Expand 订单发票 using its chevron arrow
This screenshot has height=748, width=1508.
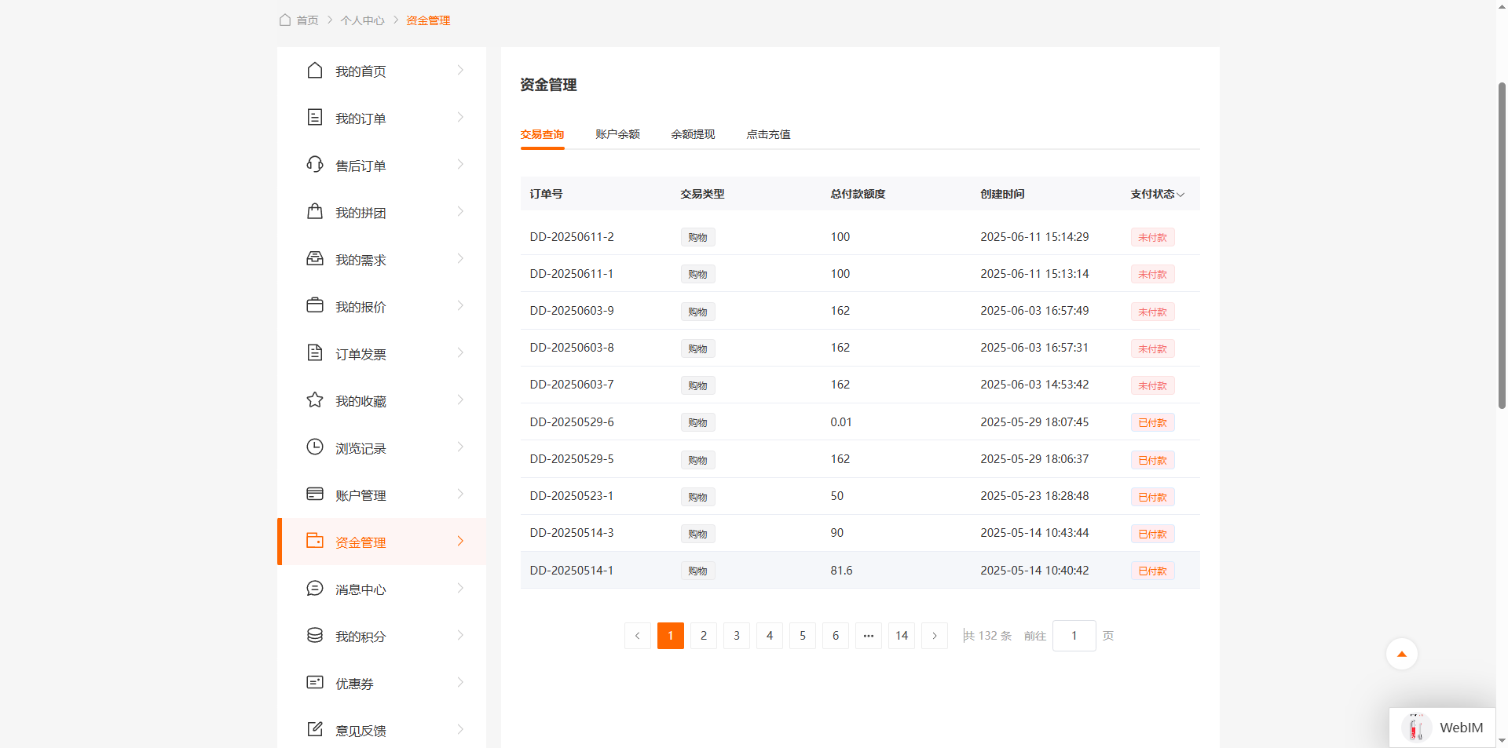pyautogui.click(x=460, y=353)
